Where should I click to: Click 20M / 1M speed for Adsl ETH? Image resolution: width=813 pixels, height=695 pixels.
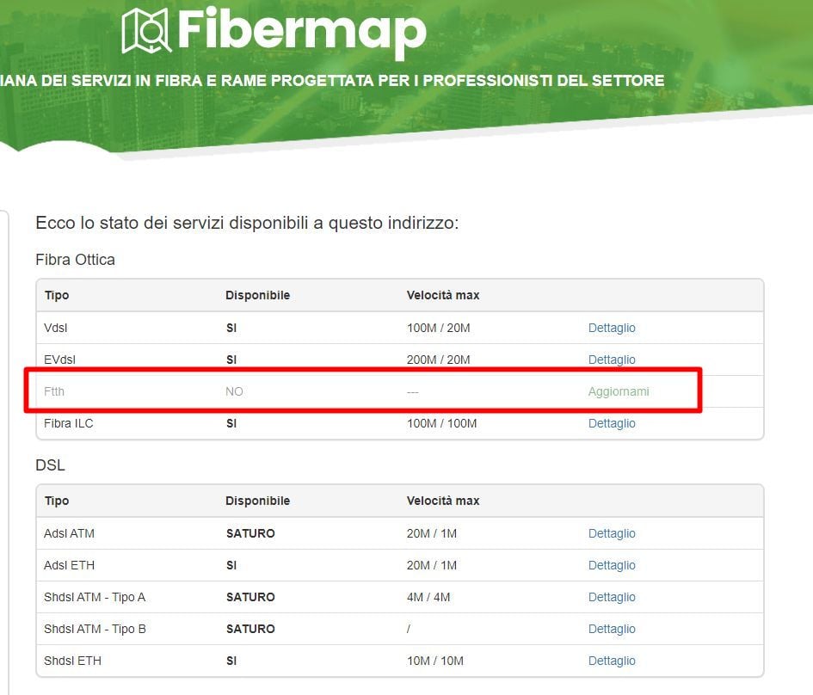(431, 565)
